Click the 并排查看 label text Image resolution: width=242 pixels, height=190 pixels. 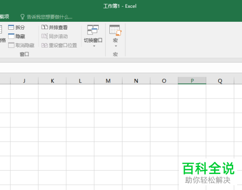point(58,27)
